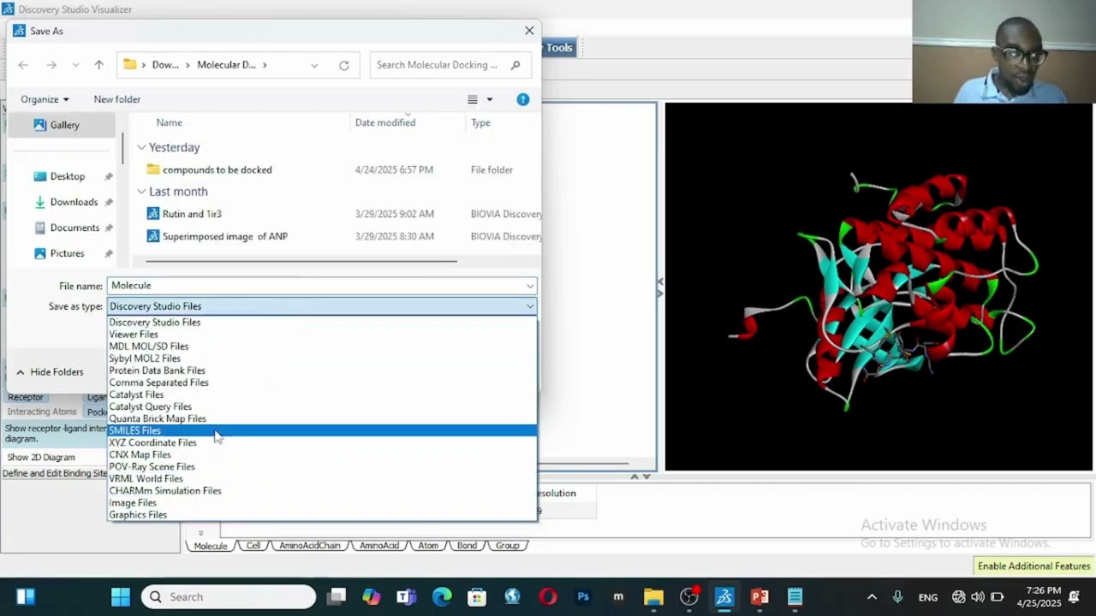
Task: Choose Graphics Files type
Action: click(x=322, y=515)
